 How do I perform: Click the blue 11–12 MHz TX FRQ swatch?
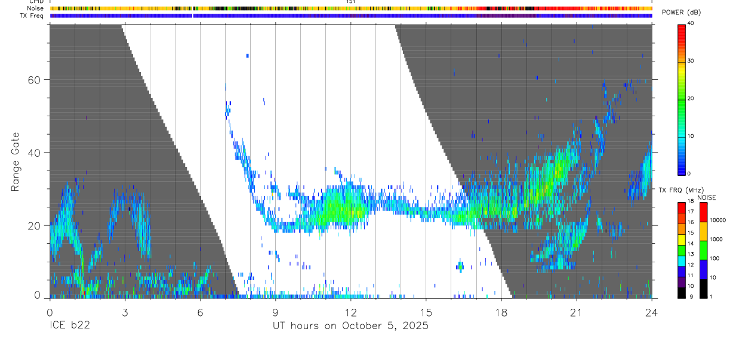681,271
